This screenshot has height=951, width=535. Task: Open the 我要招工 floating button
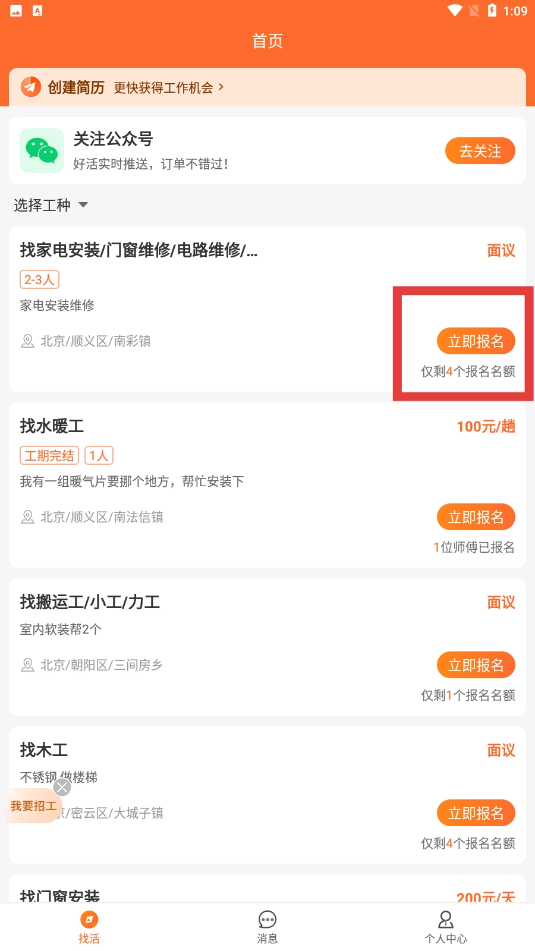(33, 807)
